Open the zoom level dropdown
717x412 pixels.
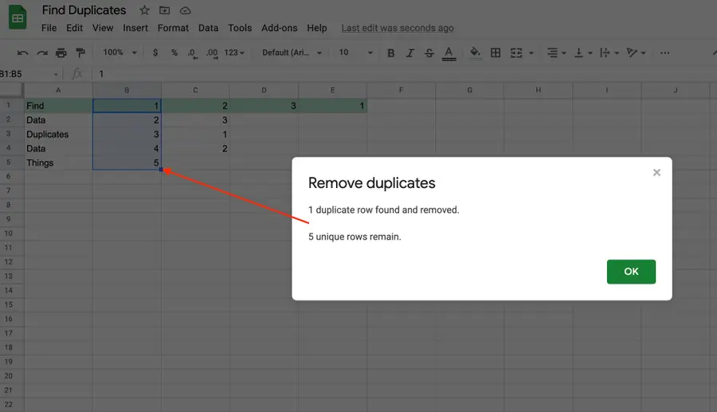click(119, 53)
